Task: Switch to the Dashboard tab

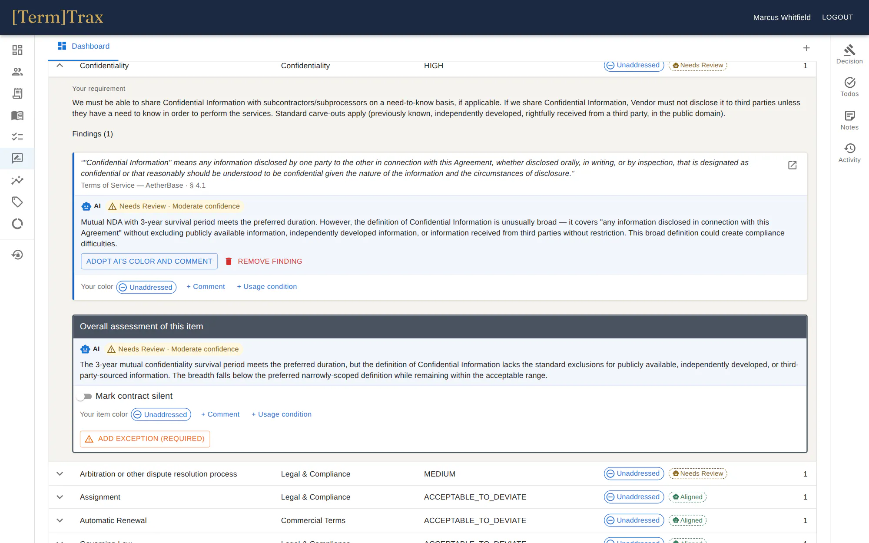Action: point(83,46)
